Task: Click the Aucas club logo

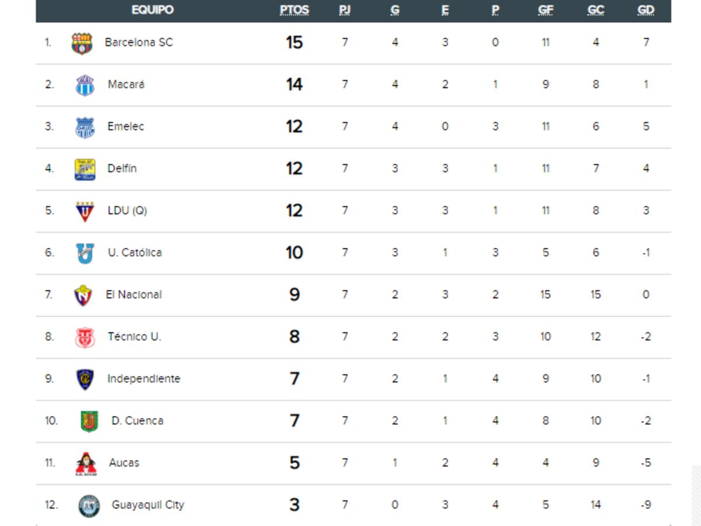Action: pos(86,463)
